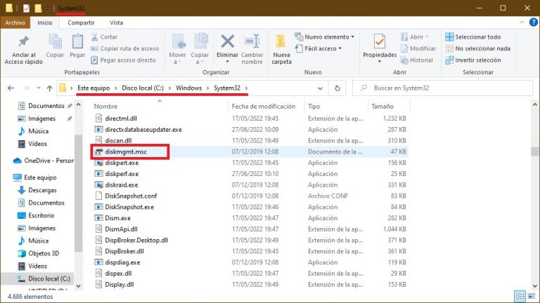The width and height of the screenshot is (540, 303).
Task: Switch to the Inicio ribbon tab
Action: [x=45, y=22]
